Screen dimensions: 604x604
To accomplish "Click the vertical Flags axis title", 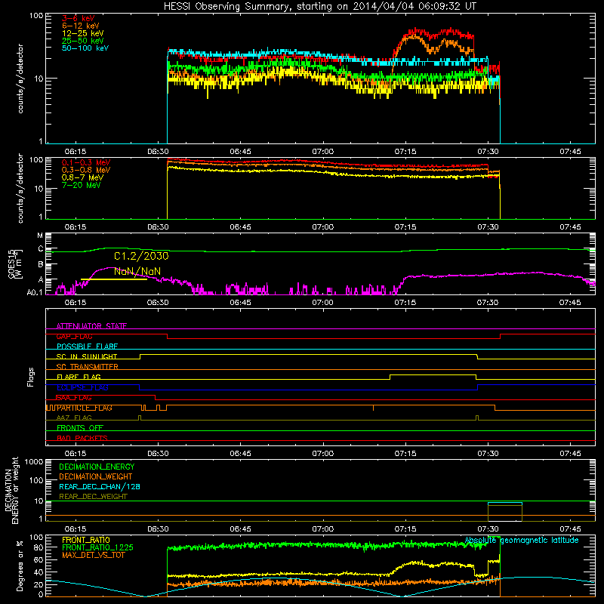I will click(x=31, y=377).
